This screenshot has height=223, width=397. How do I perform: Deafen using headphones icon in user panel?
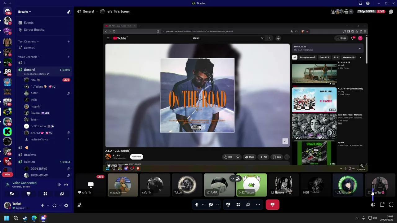click(x=54, y=205)
